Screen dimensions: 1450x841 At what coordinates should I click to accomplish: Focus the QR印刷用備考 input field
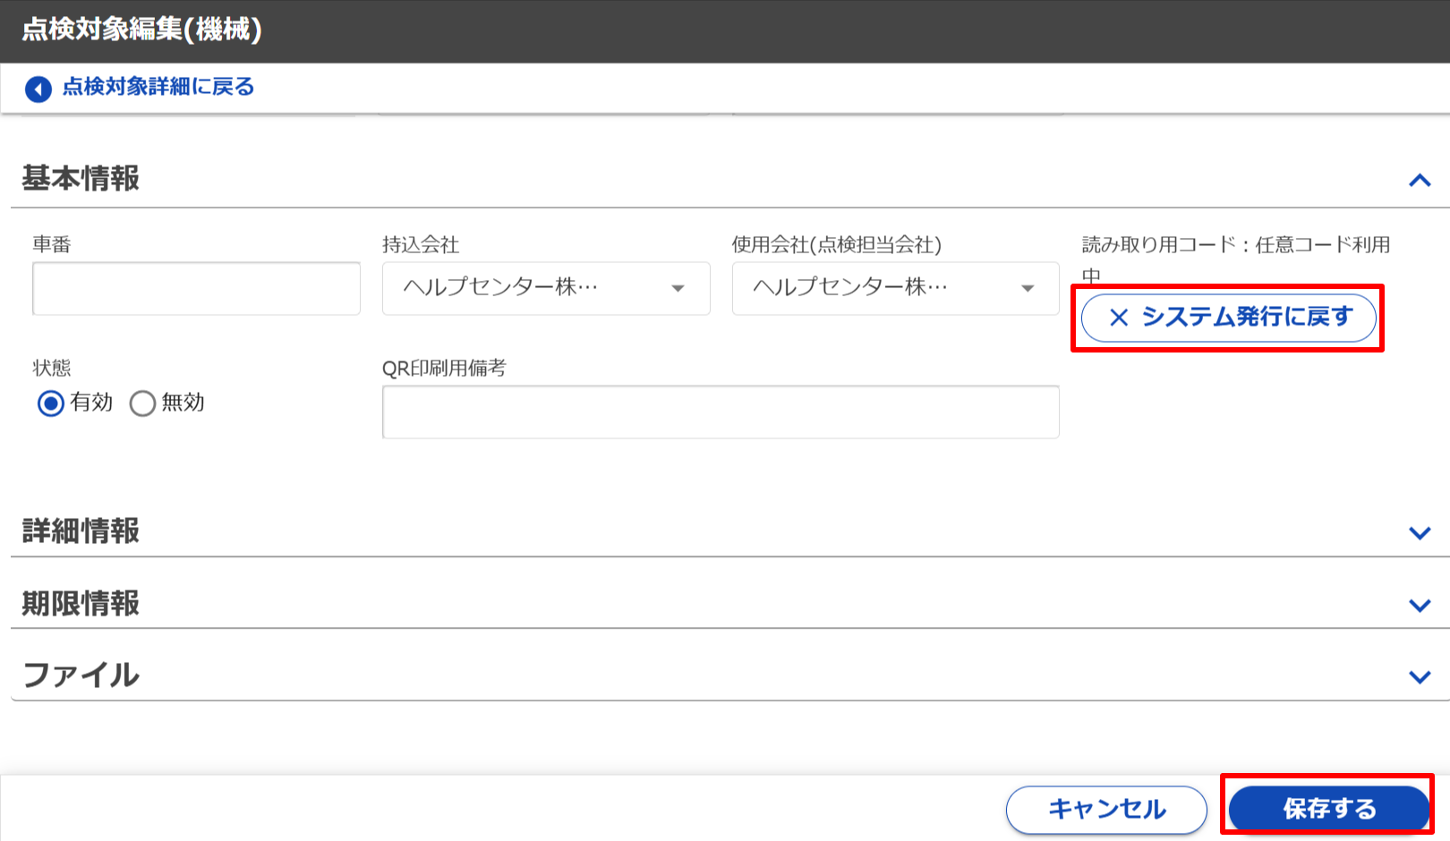click(720, 412)
